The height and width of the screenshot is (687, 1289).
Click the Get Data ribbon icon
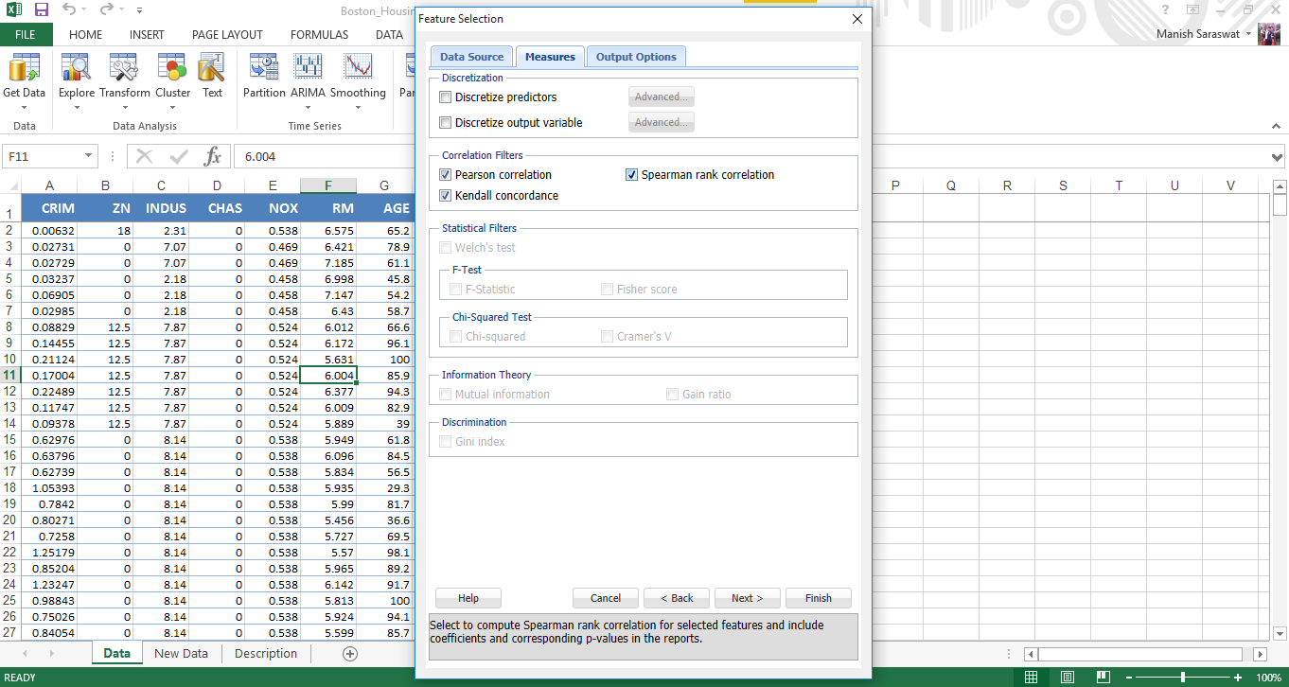coord(24,76)
